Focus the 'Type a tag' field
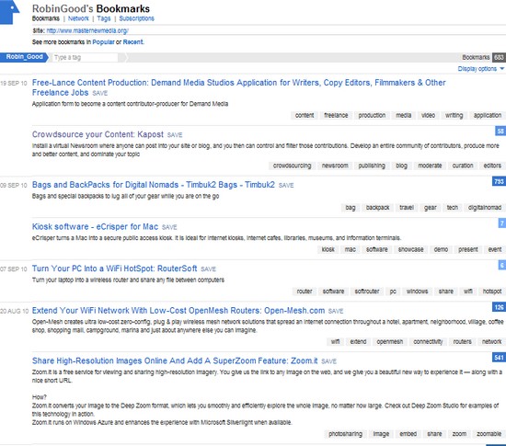Viewport: 506px width, 446px height. point(86,57)
